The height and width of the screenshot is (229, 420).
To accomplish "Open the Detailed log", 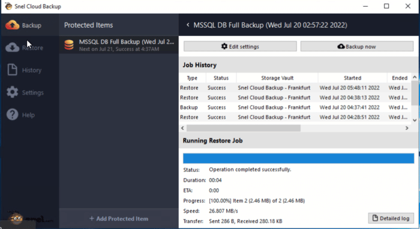I will pos(391,218).
